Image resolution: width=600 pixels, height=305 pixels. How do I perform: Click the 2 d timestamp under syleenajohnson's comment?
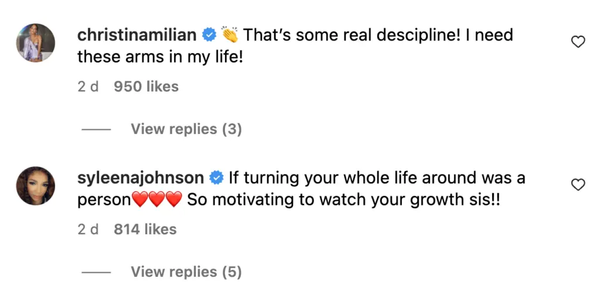[88, 229]
